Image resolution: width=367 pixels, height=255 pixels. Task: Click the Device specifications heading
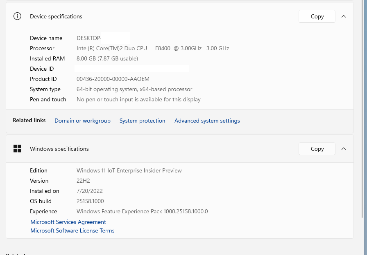point(56,16)
